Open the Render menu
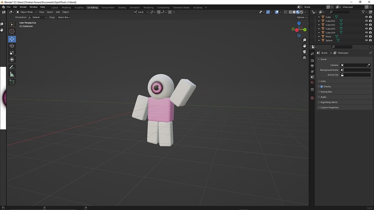The width and height of the screenshot is (374, 210). (x=23, y=7)
